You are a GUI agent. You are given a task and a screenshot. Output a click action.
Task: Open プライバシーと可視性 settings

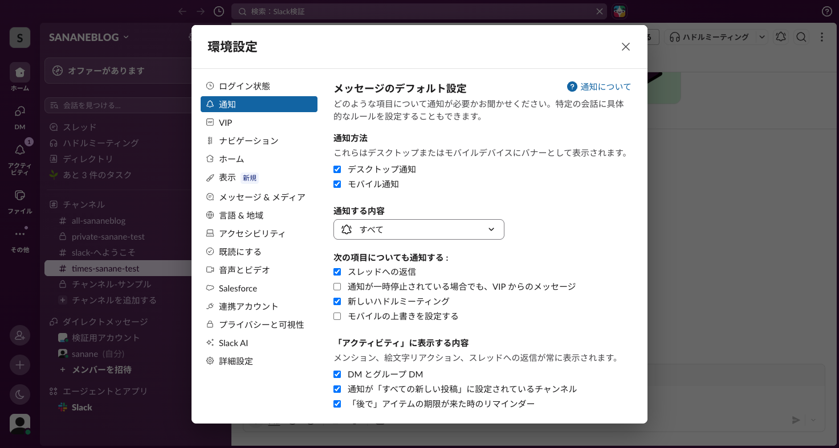[259, 324]
